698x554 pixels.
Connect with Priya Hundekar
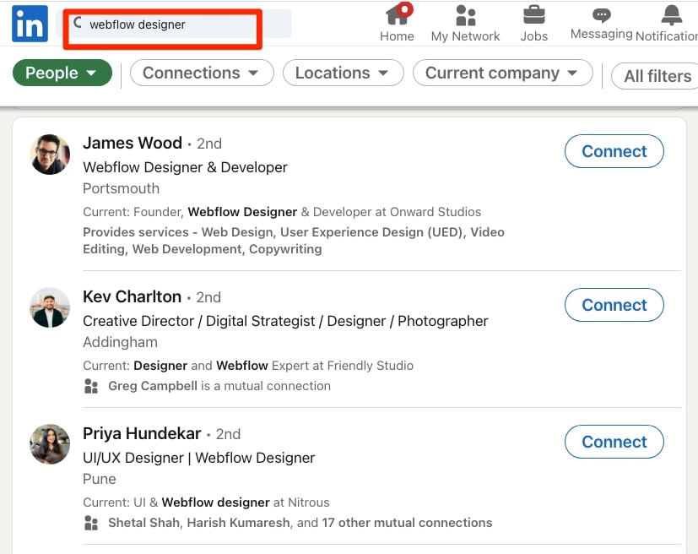click(614, 442)
